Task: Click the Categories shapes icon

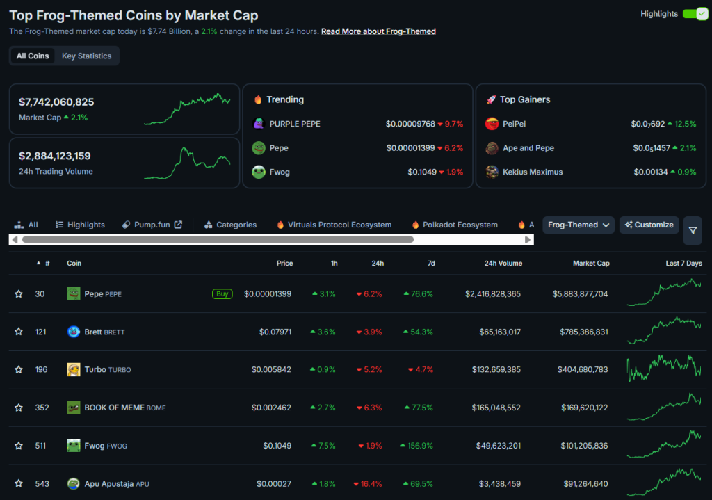Action: (x=208, y=225)
